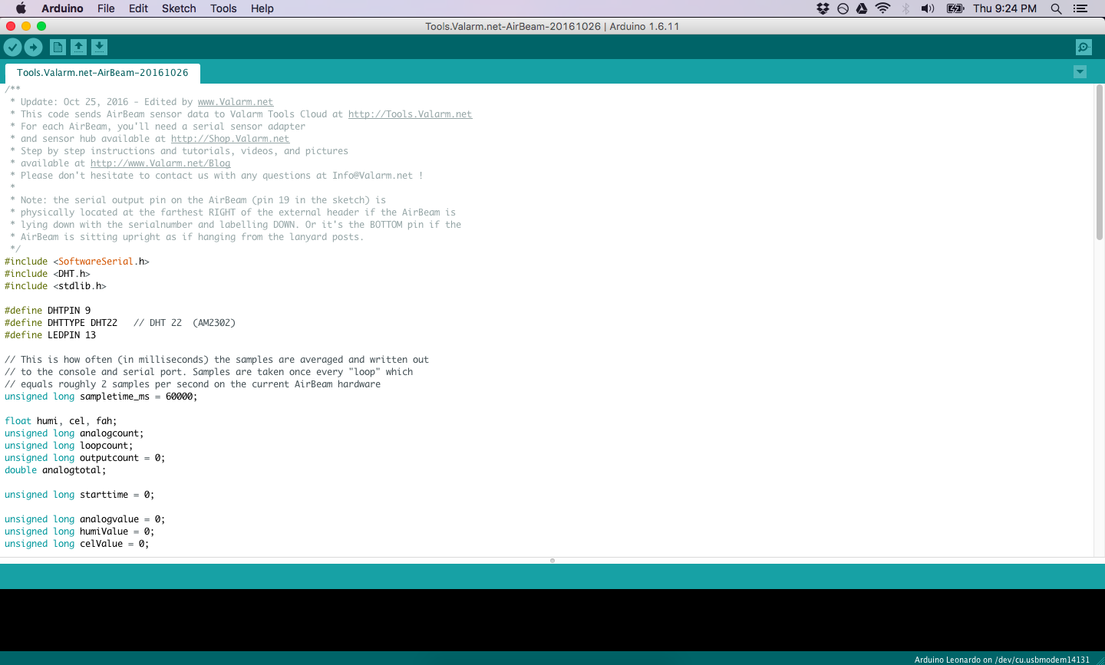Click the 'float humi, cel, fah;' line
The image size is (1105, 665).
point(61,421)
